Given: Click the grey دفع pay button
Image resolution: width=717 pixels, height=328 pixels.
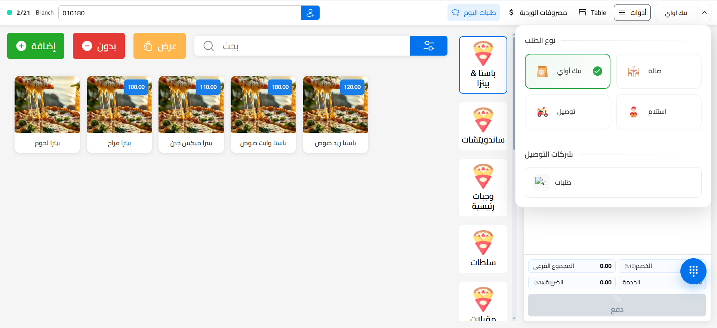Looking at the screenshot, I should pos(617,305).
